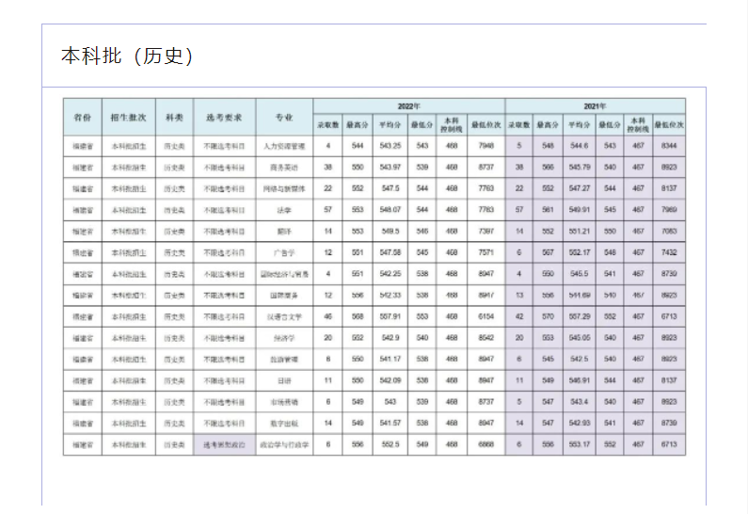Screen dimensions: 748x514
Task: Select the 专业 column header
Action: click(284, 117)
